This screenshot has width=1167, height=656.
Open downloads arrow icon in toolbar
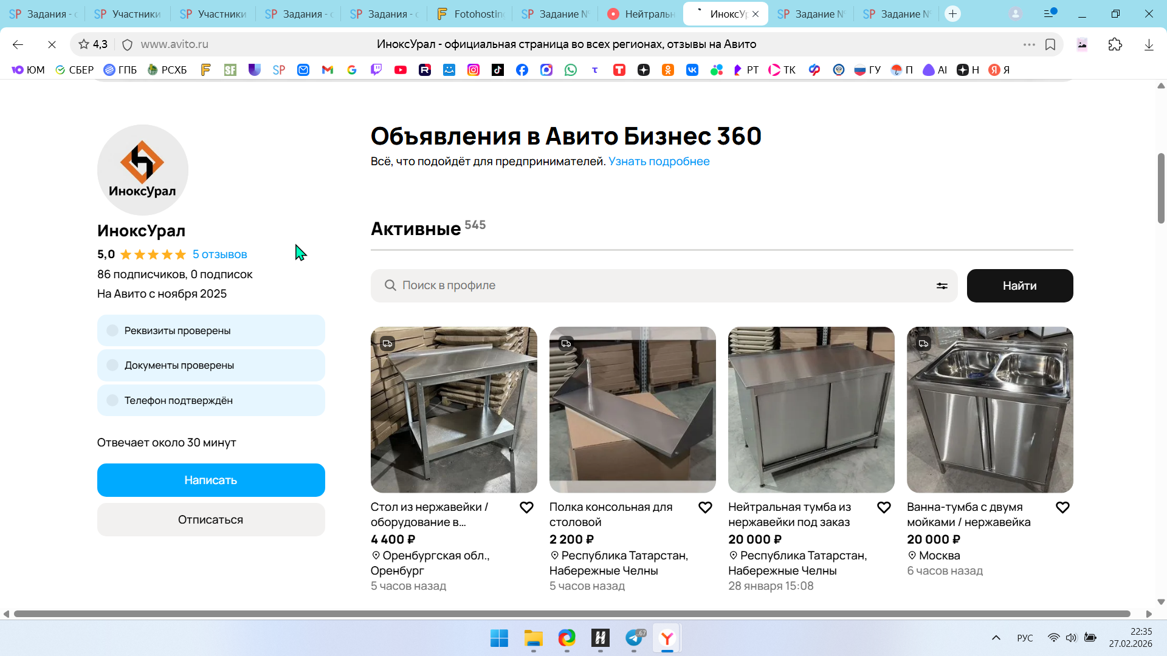pos(1149,44)
